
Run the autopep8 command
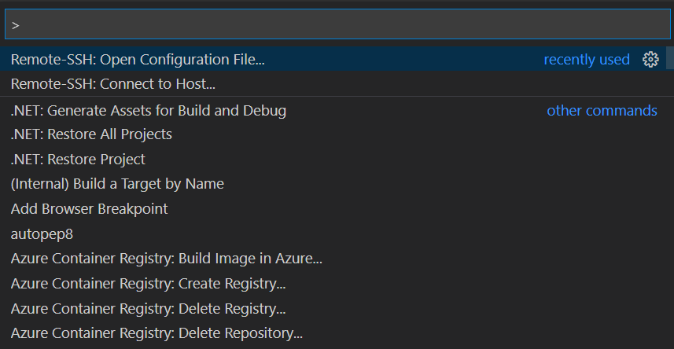333,234
